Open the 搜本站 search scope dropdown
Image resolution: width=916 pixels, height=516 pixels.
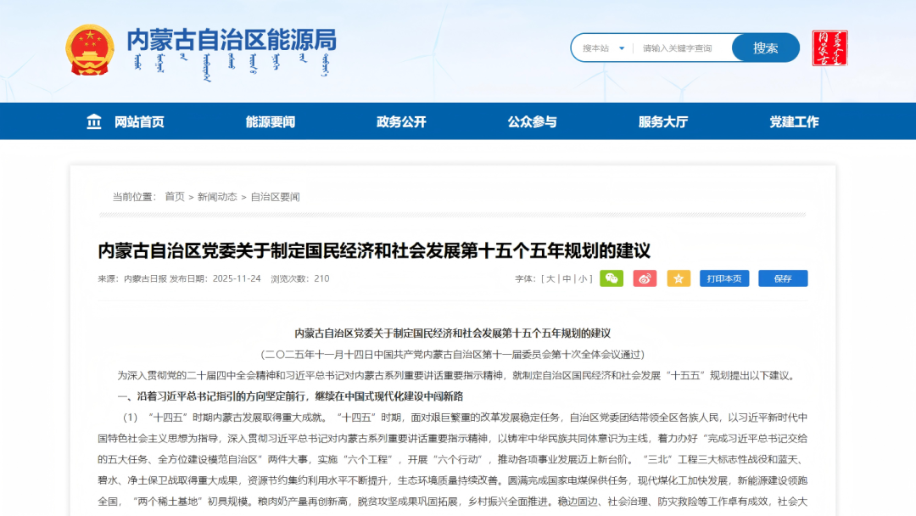click(x=603, y=48)
